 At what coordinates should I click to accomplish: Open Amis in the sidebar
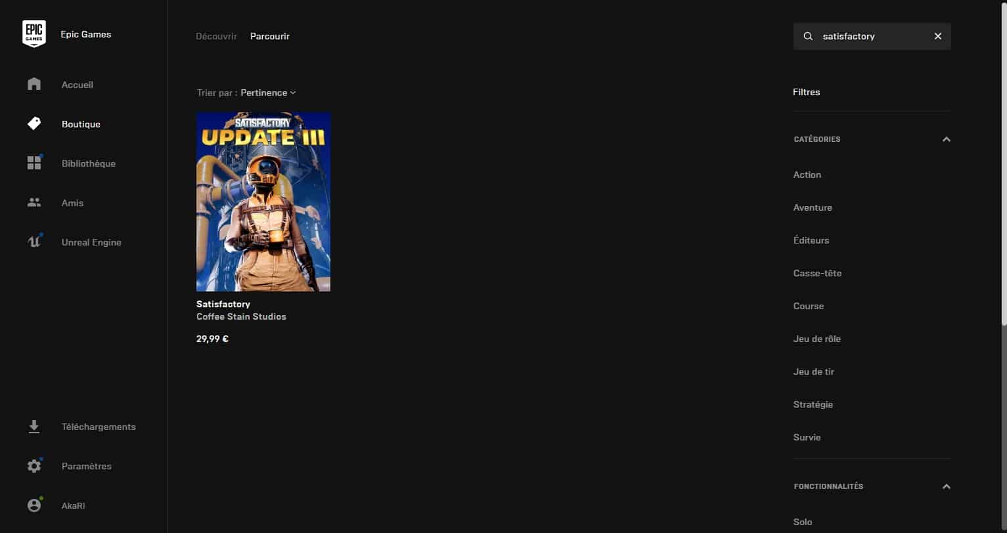click(72, 203)
